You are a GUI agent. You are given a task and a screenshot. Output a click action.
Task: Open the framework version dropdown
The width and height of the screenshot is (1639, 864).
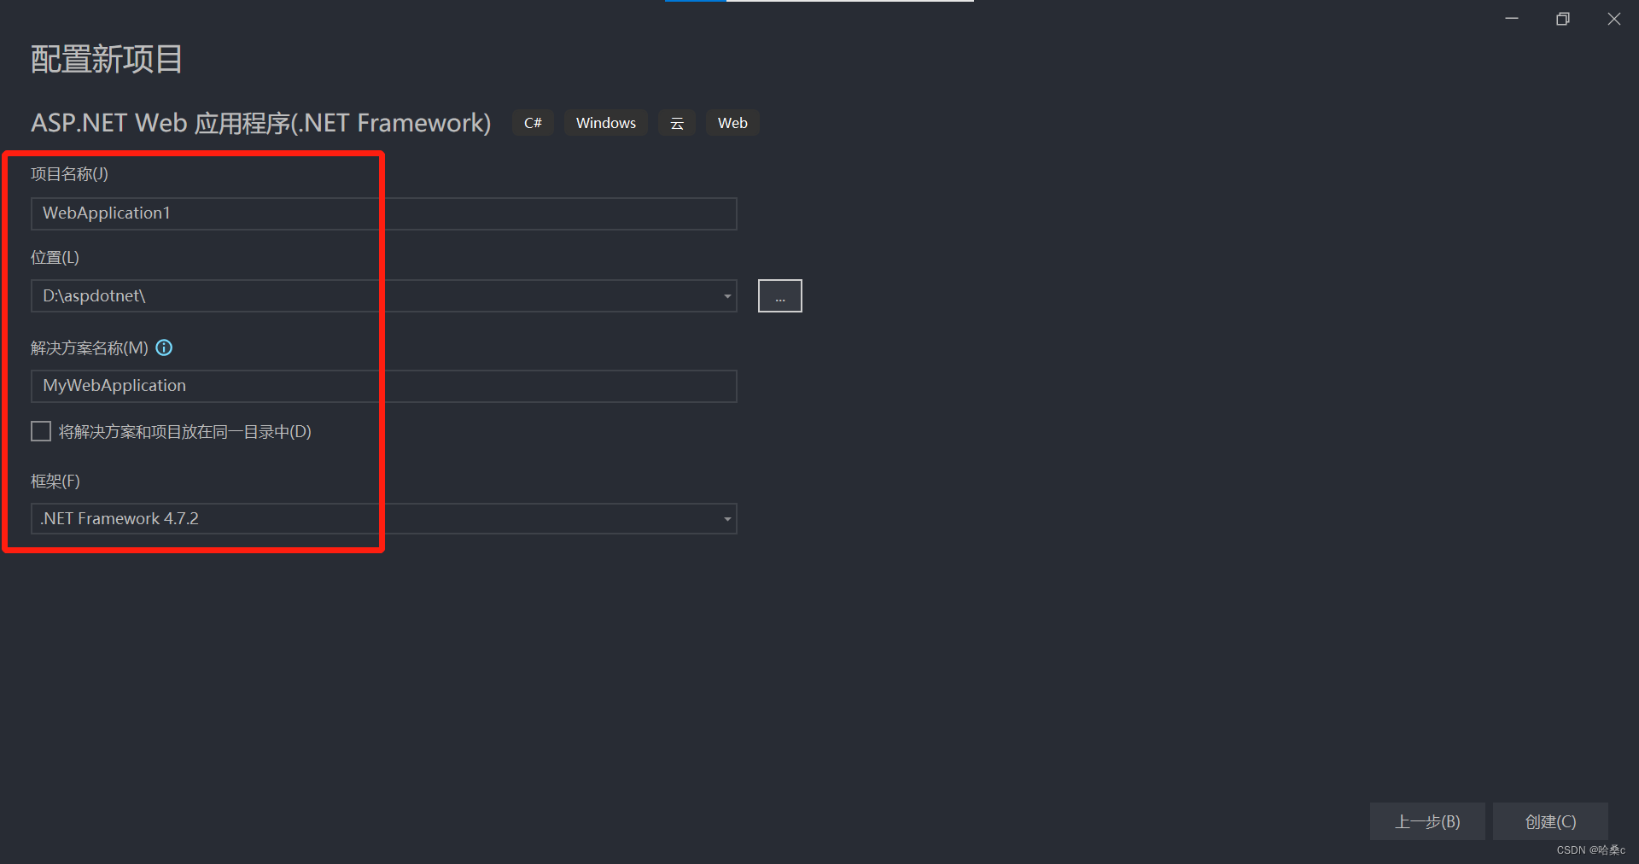pos(383,518)
